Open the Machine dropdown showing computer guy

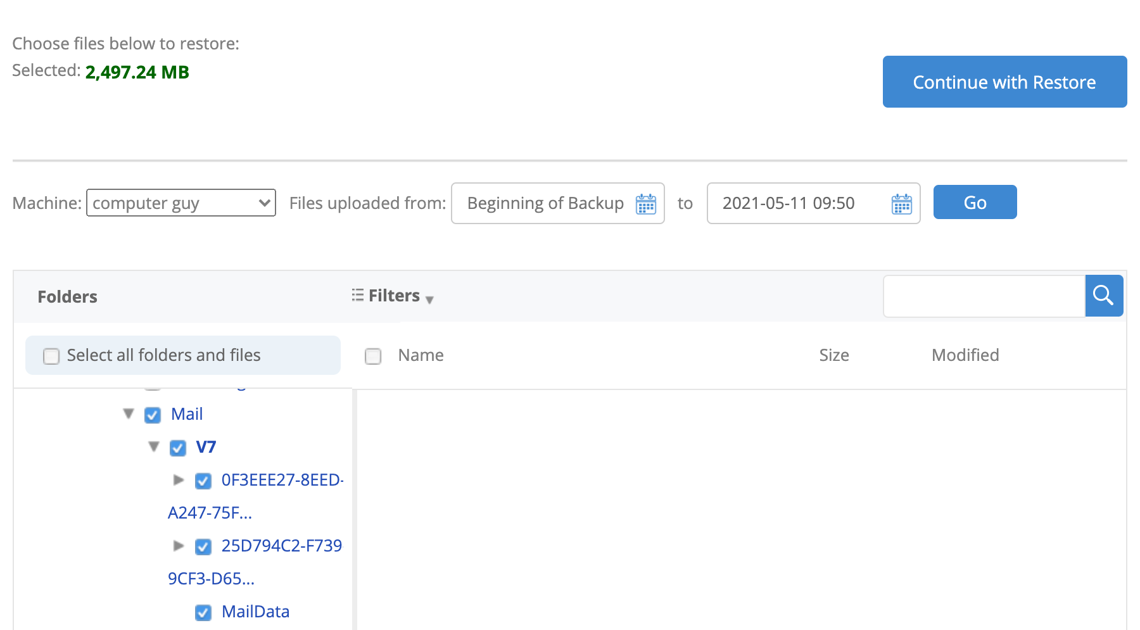point(180,203)
